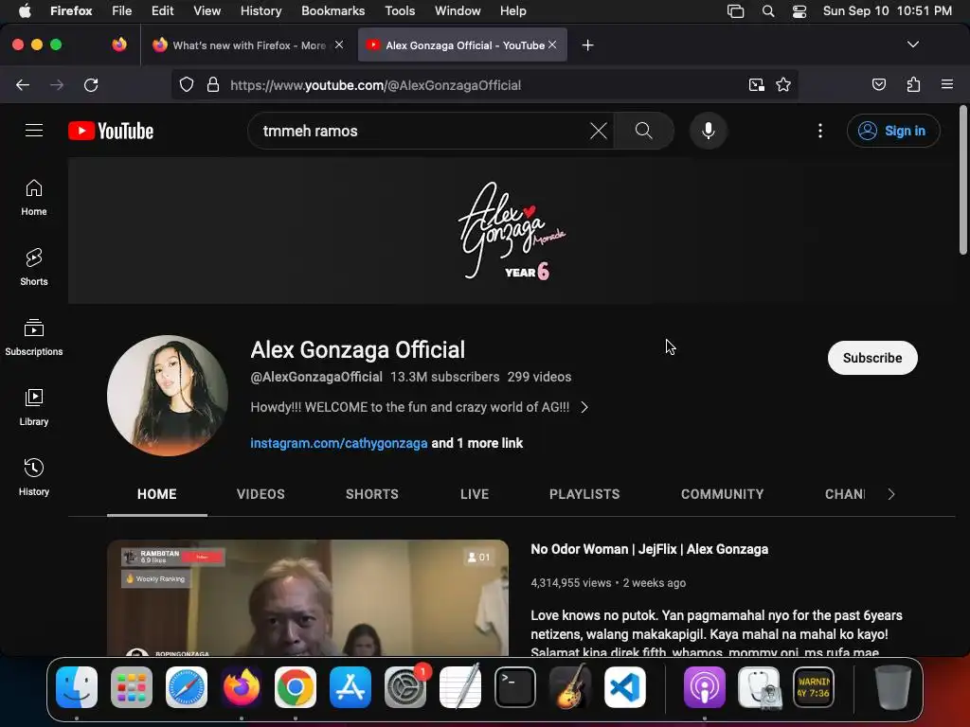
Task: Open picture-in-picture icon in address bar
Action: (756, 84)
